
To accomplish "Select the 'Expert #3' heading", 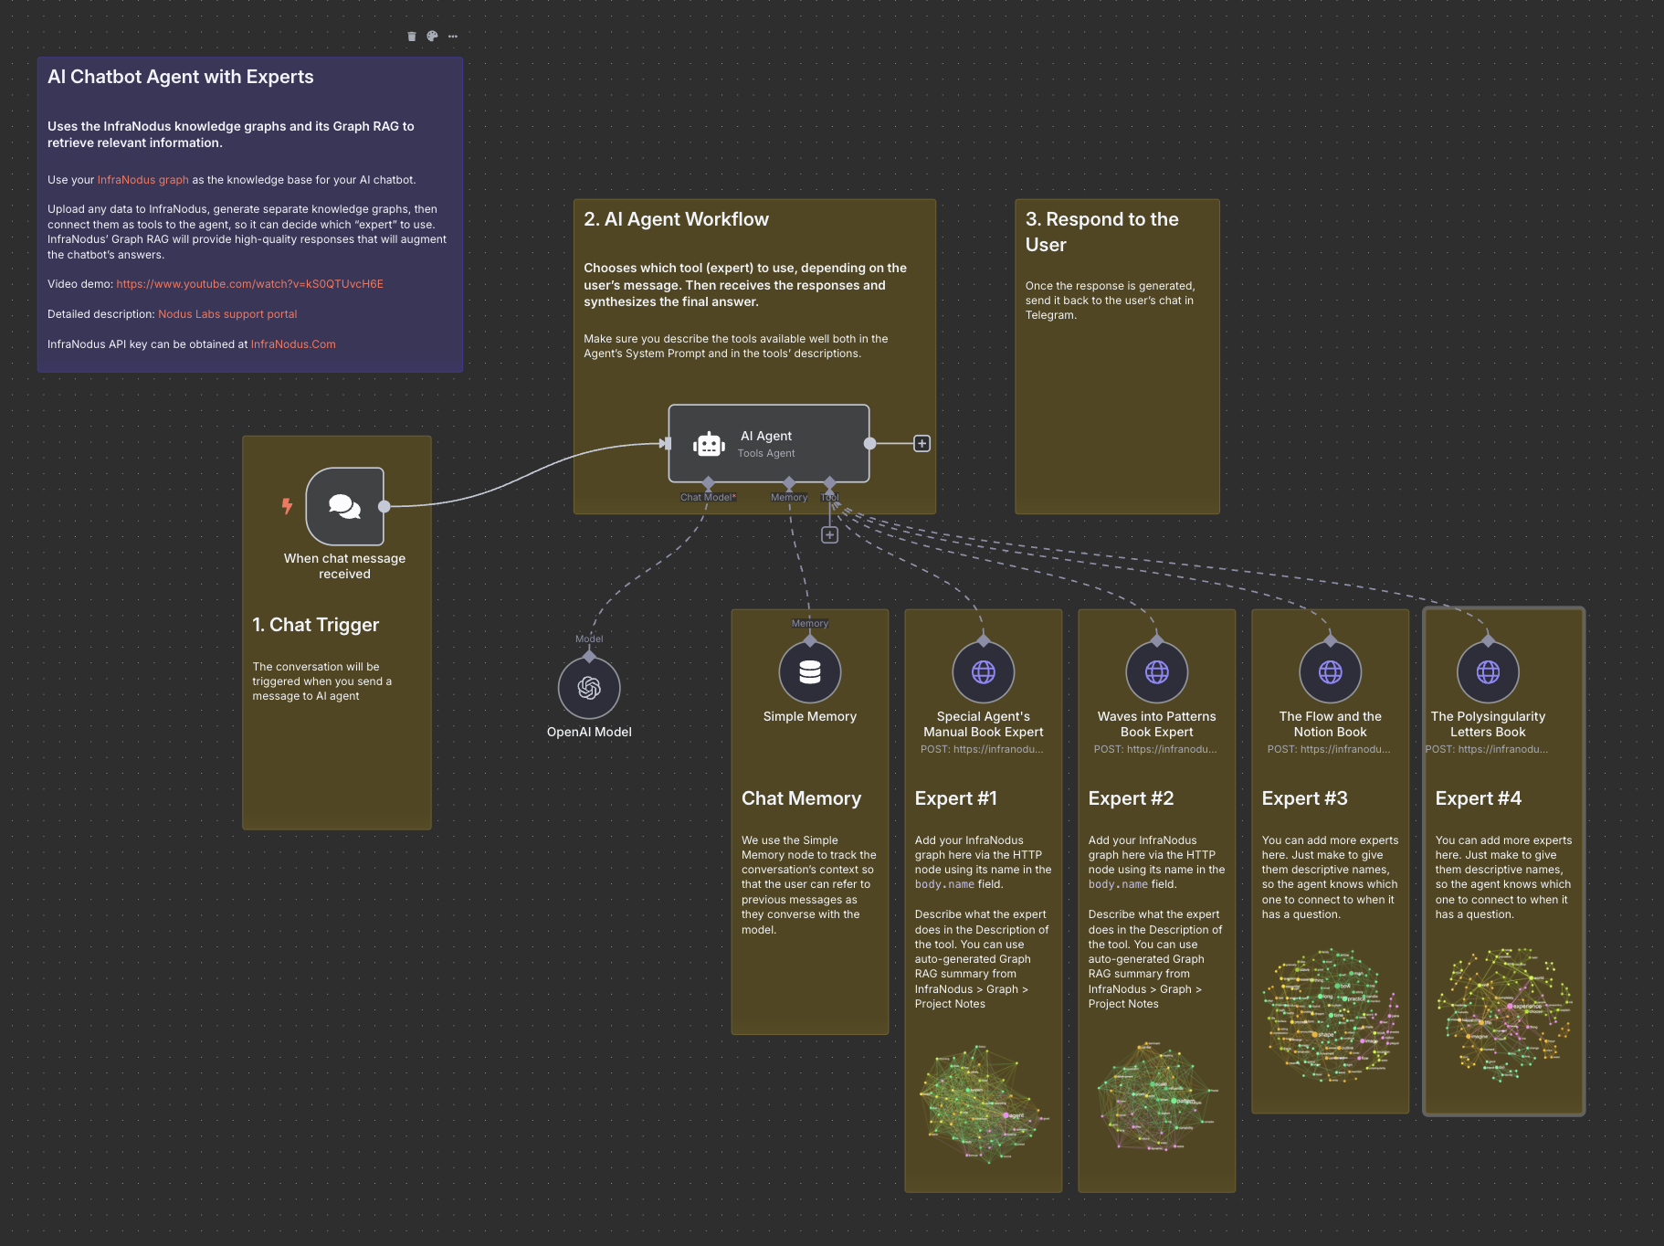I will (1304, 798).
